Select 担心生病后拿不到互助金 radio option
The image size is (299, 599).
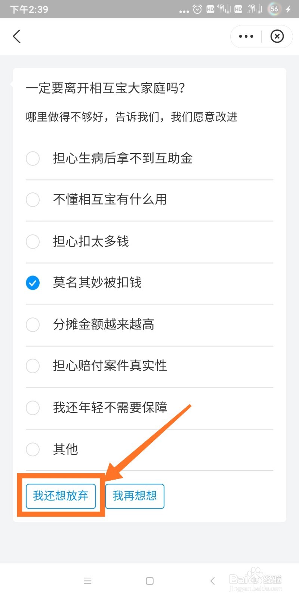[33, 158]
